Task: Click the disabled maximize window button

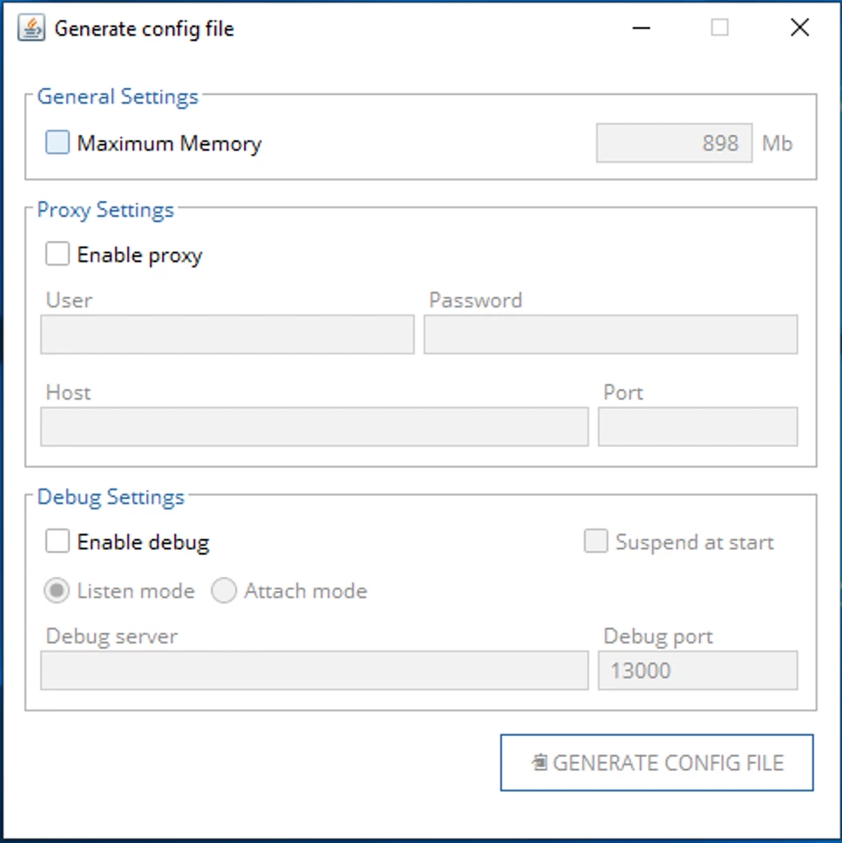Action: coord(720,27)
